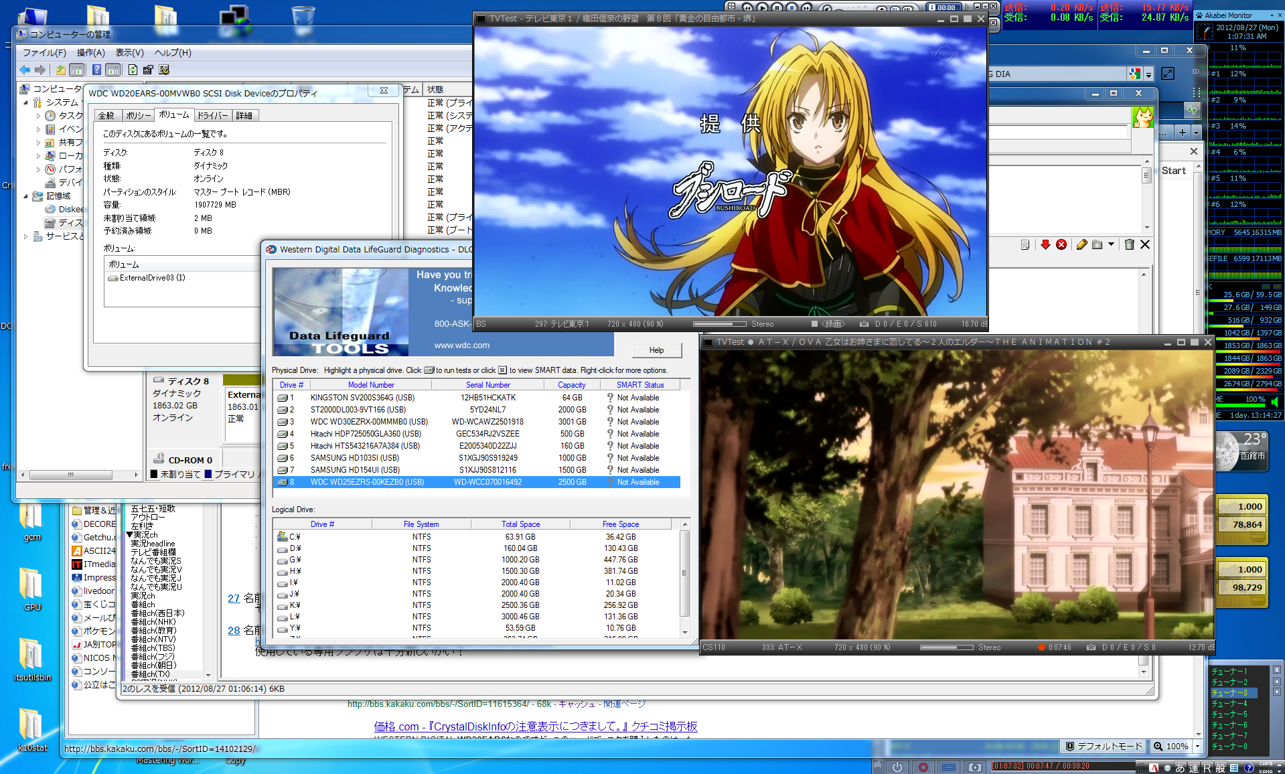Image resolution: width=1285 pixels, height=774 pixels.
Task: Toggle show/hide console tree button
Action: click(x=77, y=70)
